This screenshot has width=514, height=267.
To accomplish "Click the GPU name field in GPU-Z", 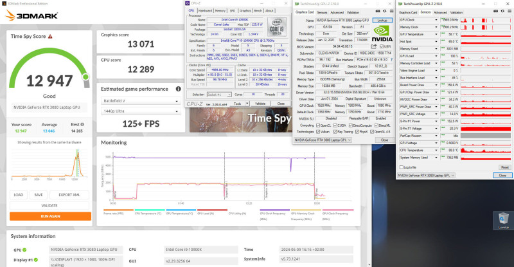I will [x=343, y=21].
